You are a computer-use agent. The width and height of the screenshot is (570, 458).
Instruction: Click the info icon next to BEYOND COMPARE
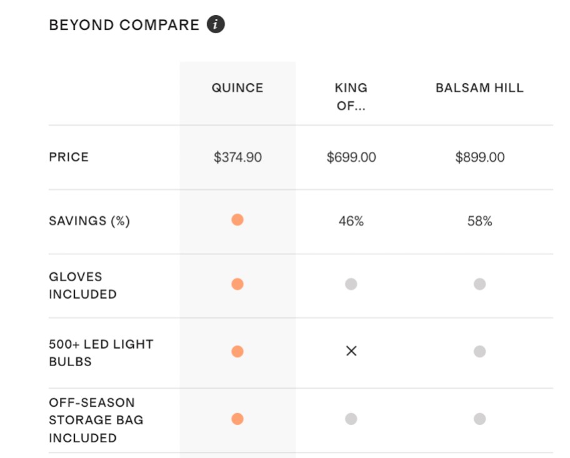216,24
